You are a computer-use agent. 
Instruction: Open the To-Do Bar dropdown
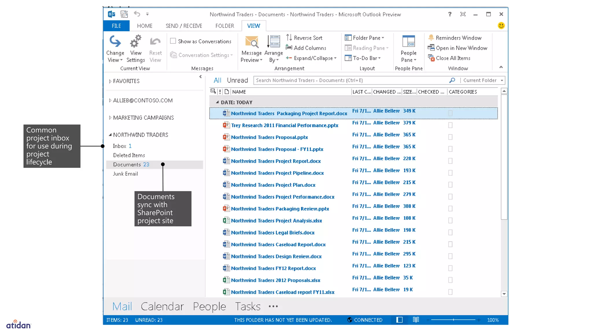click(x=363, y=58)
